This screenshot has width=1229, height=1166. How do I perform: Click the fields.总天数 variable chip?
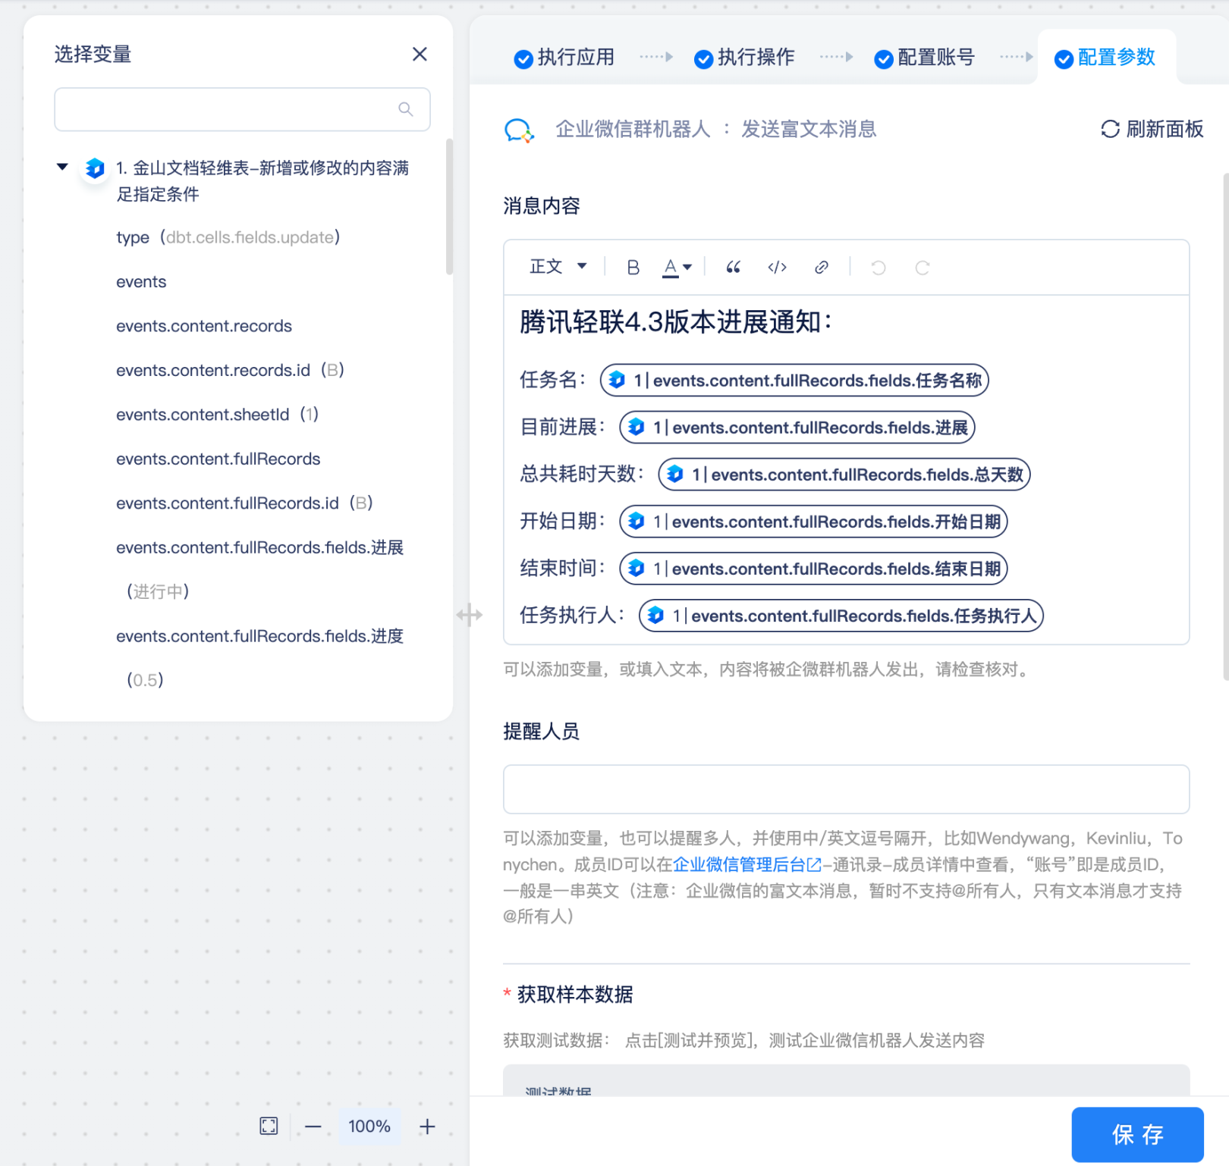(x=844, y=475)
